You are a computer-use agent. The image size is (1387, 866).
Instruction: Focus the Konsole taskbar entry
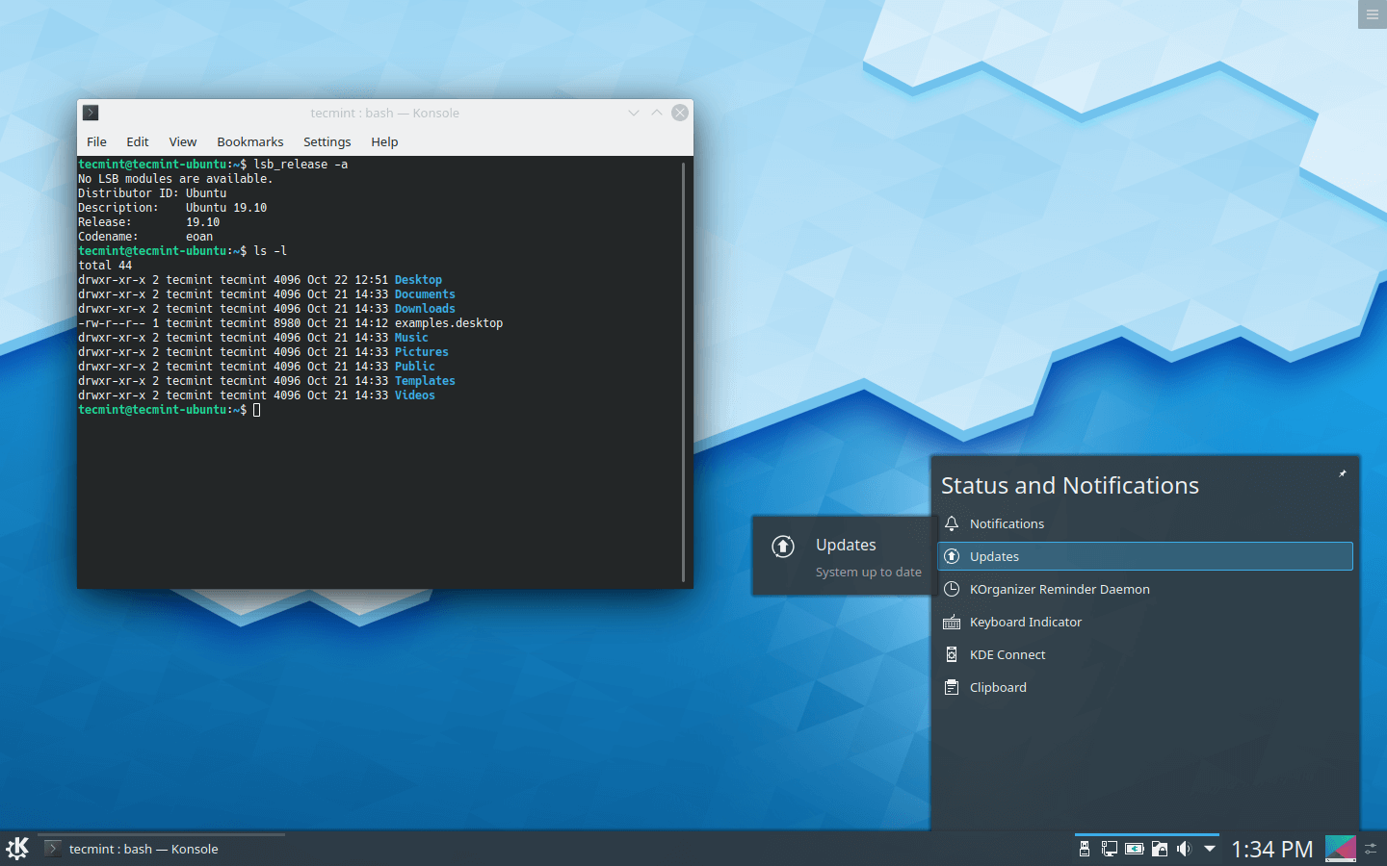click(143, 850)
